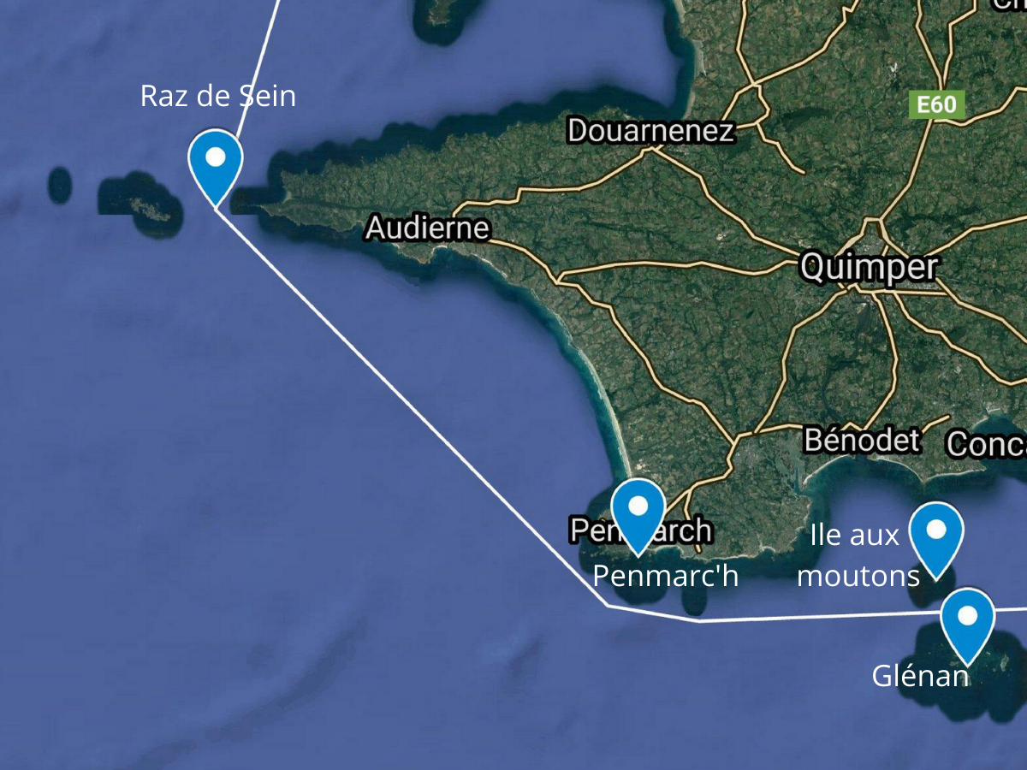The height and width of the screenshot is (770, 1027).
Task: Click the Audierne town label
Action: pyautogui.click(x=427, y=228)
